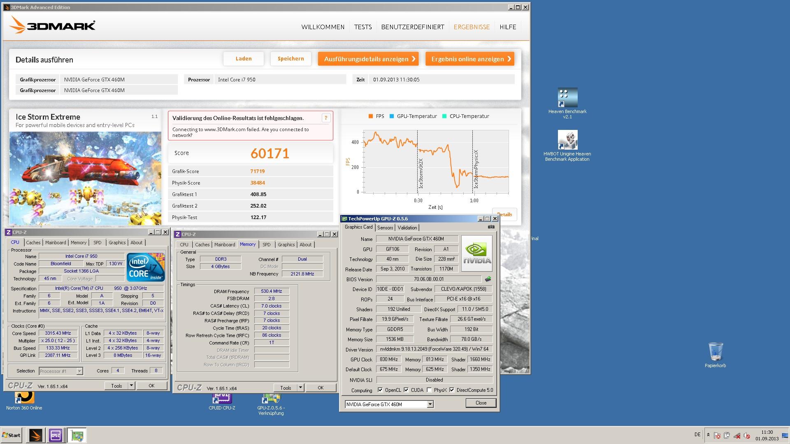Expand the Tools arrow in the CPU-Z Memory window
The image size is (790, 444).
[x=300, y=388]
